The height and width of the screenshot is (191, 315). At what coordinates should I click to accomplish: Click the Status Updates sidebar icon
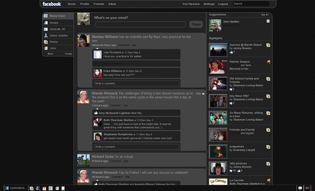point(46,35)
